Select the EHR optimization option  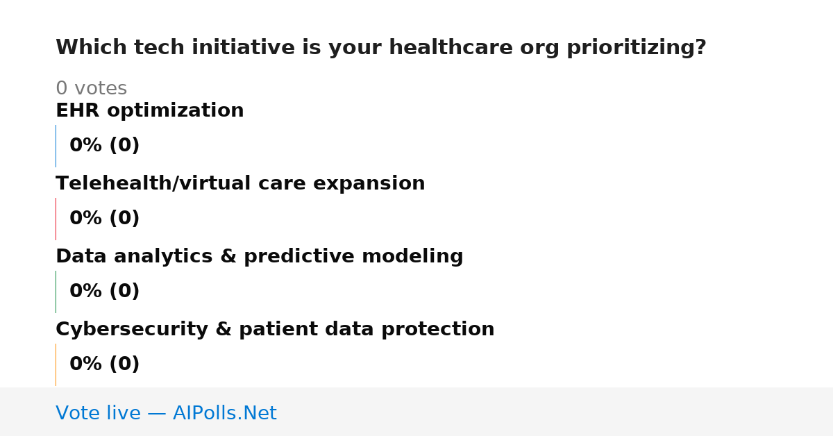tap(150, 111)
